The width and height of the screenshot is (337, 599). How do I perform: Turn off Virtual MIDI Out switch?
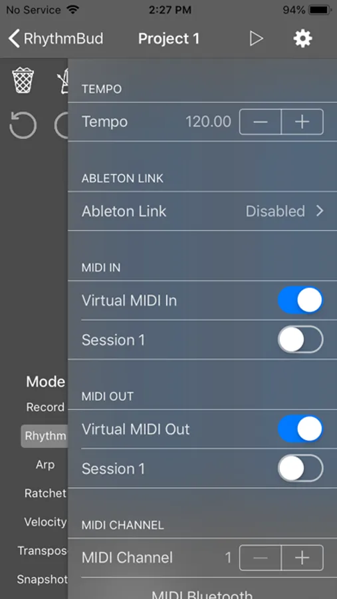[300, 429]
